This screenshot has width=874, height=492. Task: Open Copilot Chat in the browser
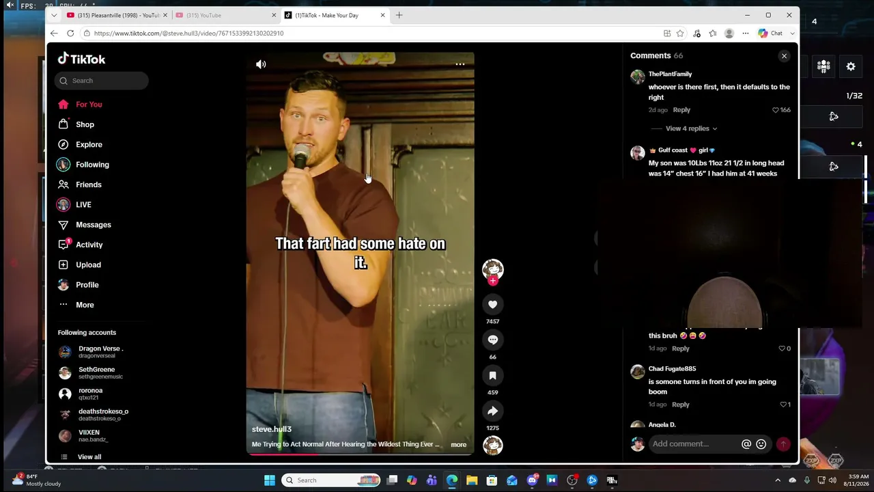[x=771, y=33]
